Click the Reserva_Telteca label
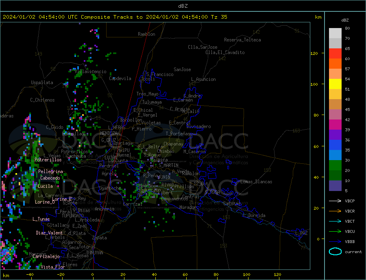The width and height of the screenshot is (366, 280). click(242, 40)
